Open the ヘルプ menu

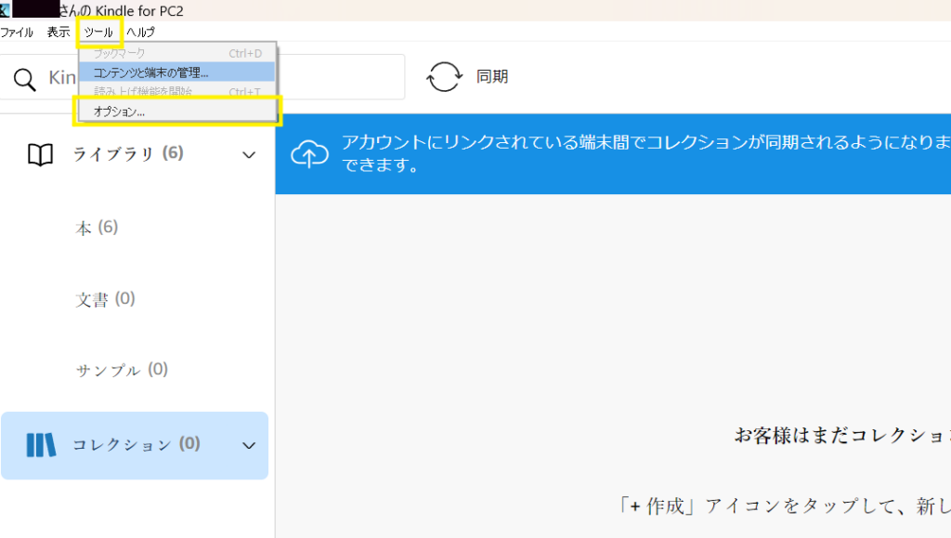pos(141,33)
